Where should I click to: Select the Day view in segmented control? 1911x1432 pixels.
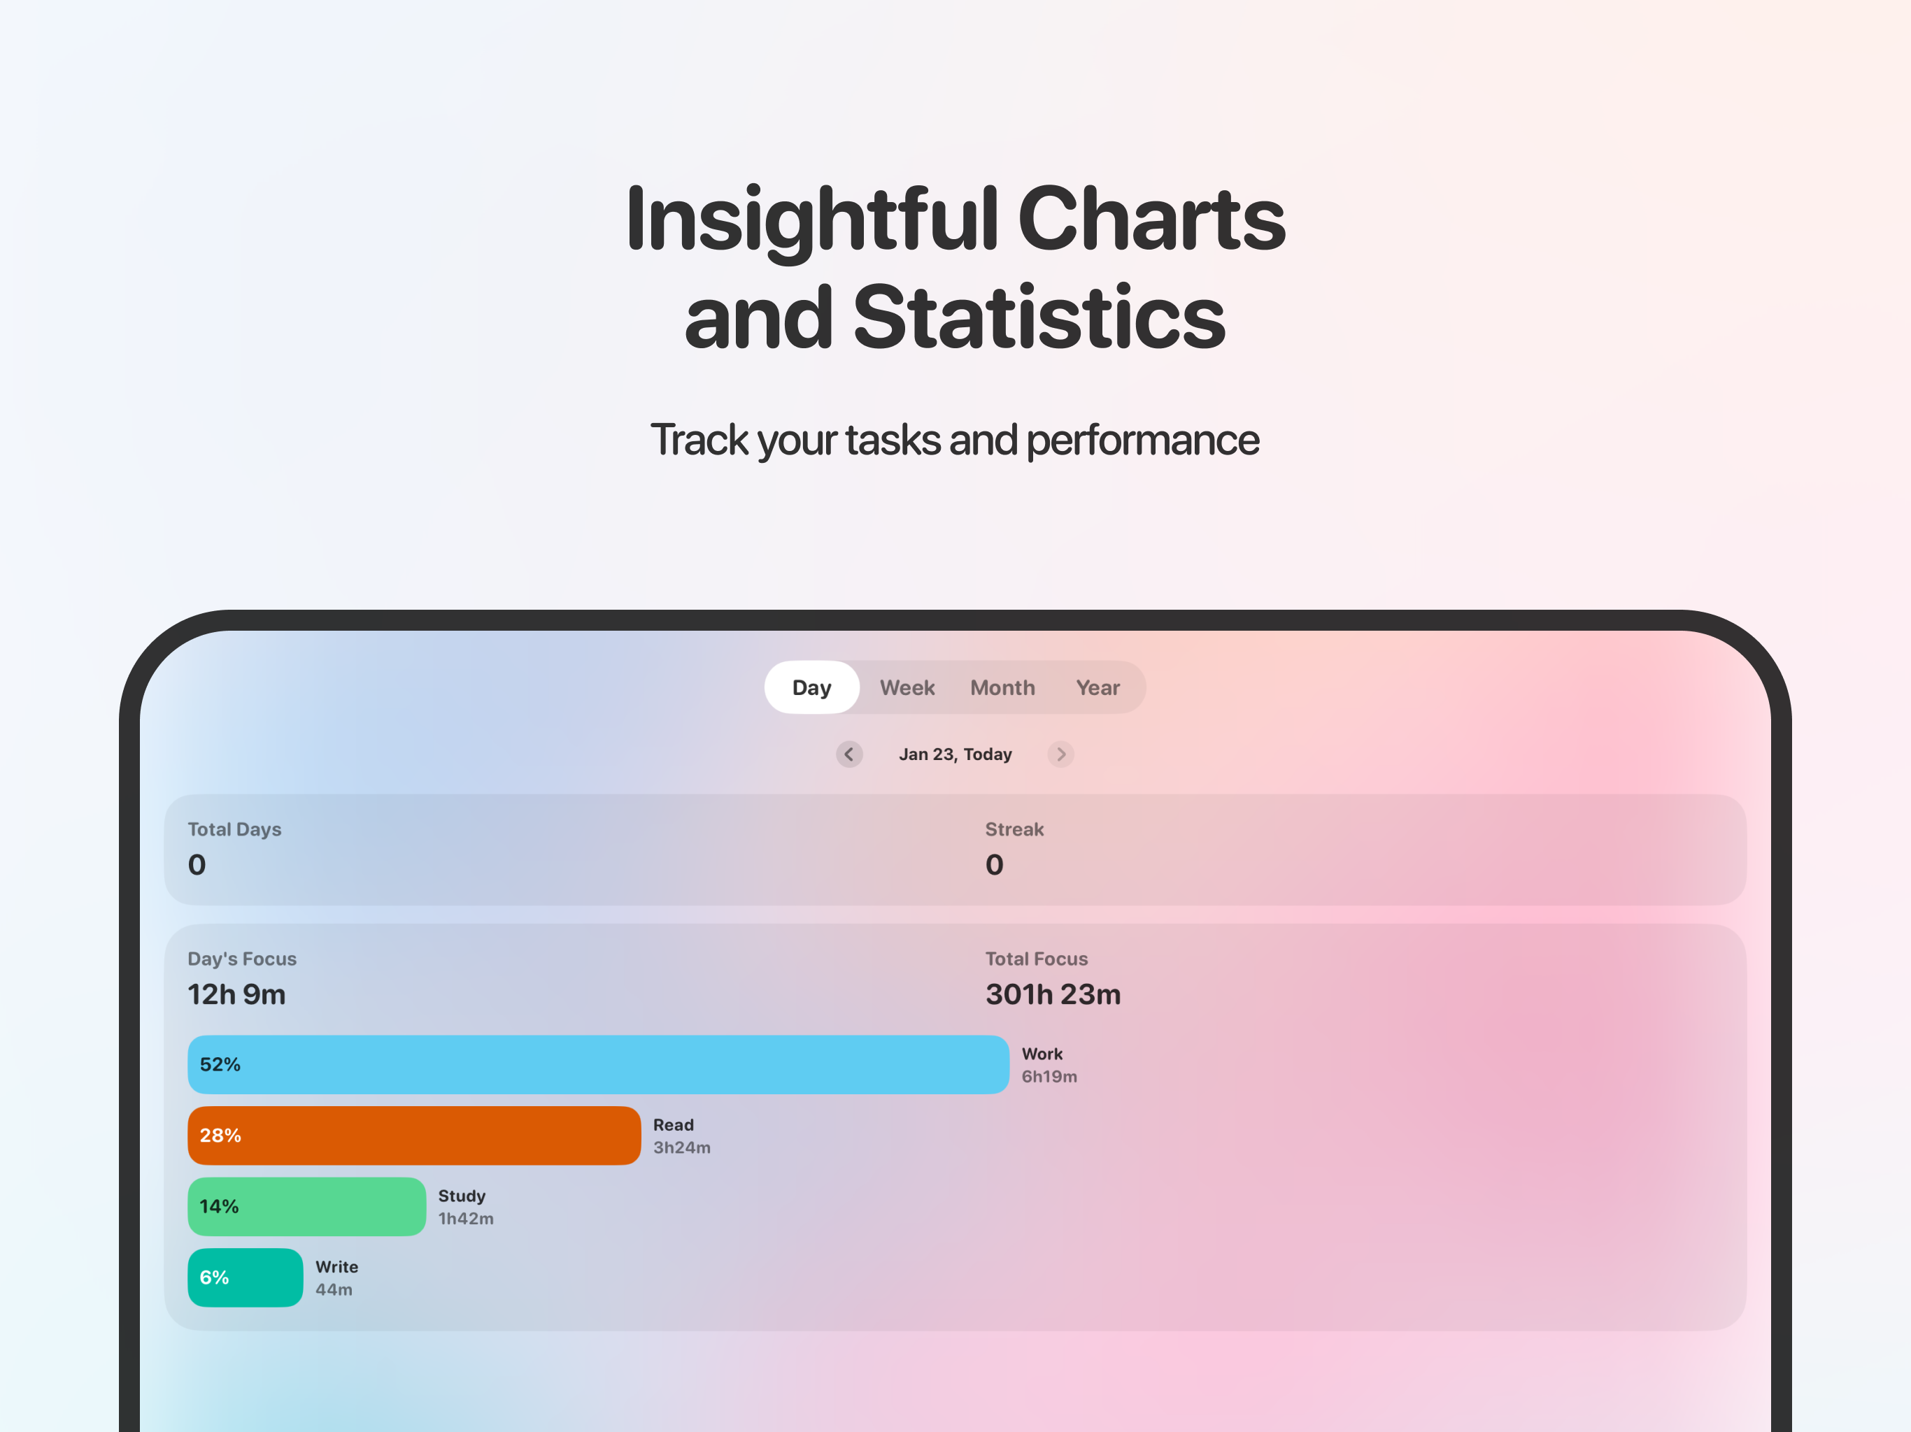[811, 687]
